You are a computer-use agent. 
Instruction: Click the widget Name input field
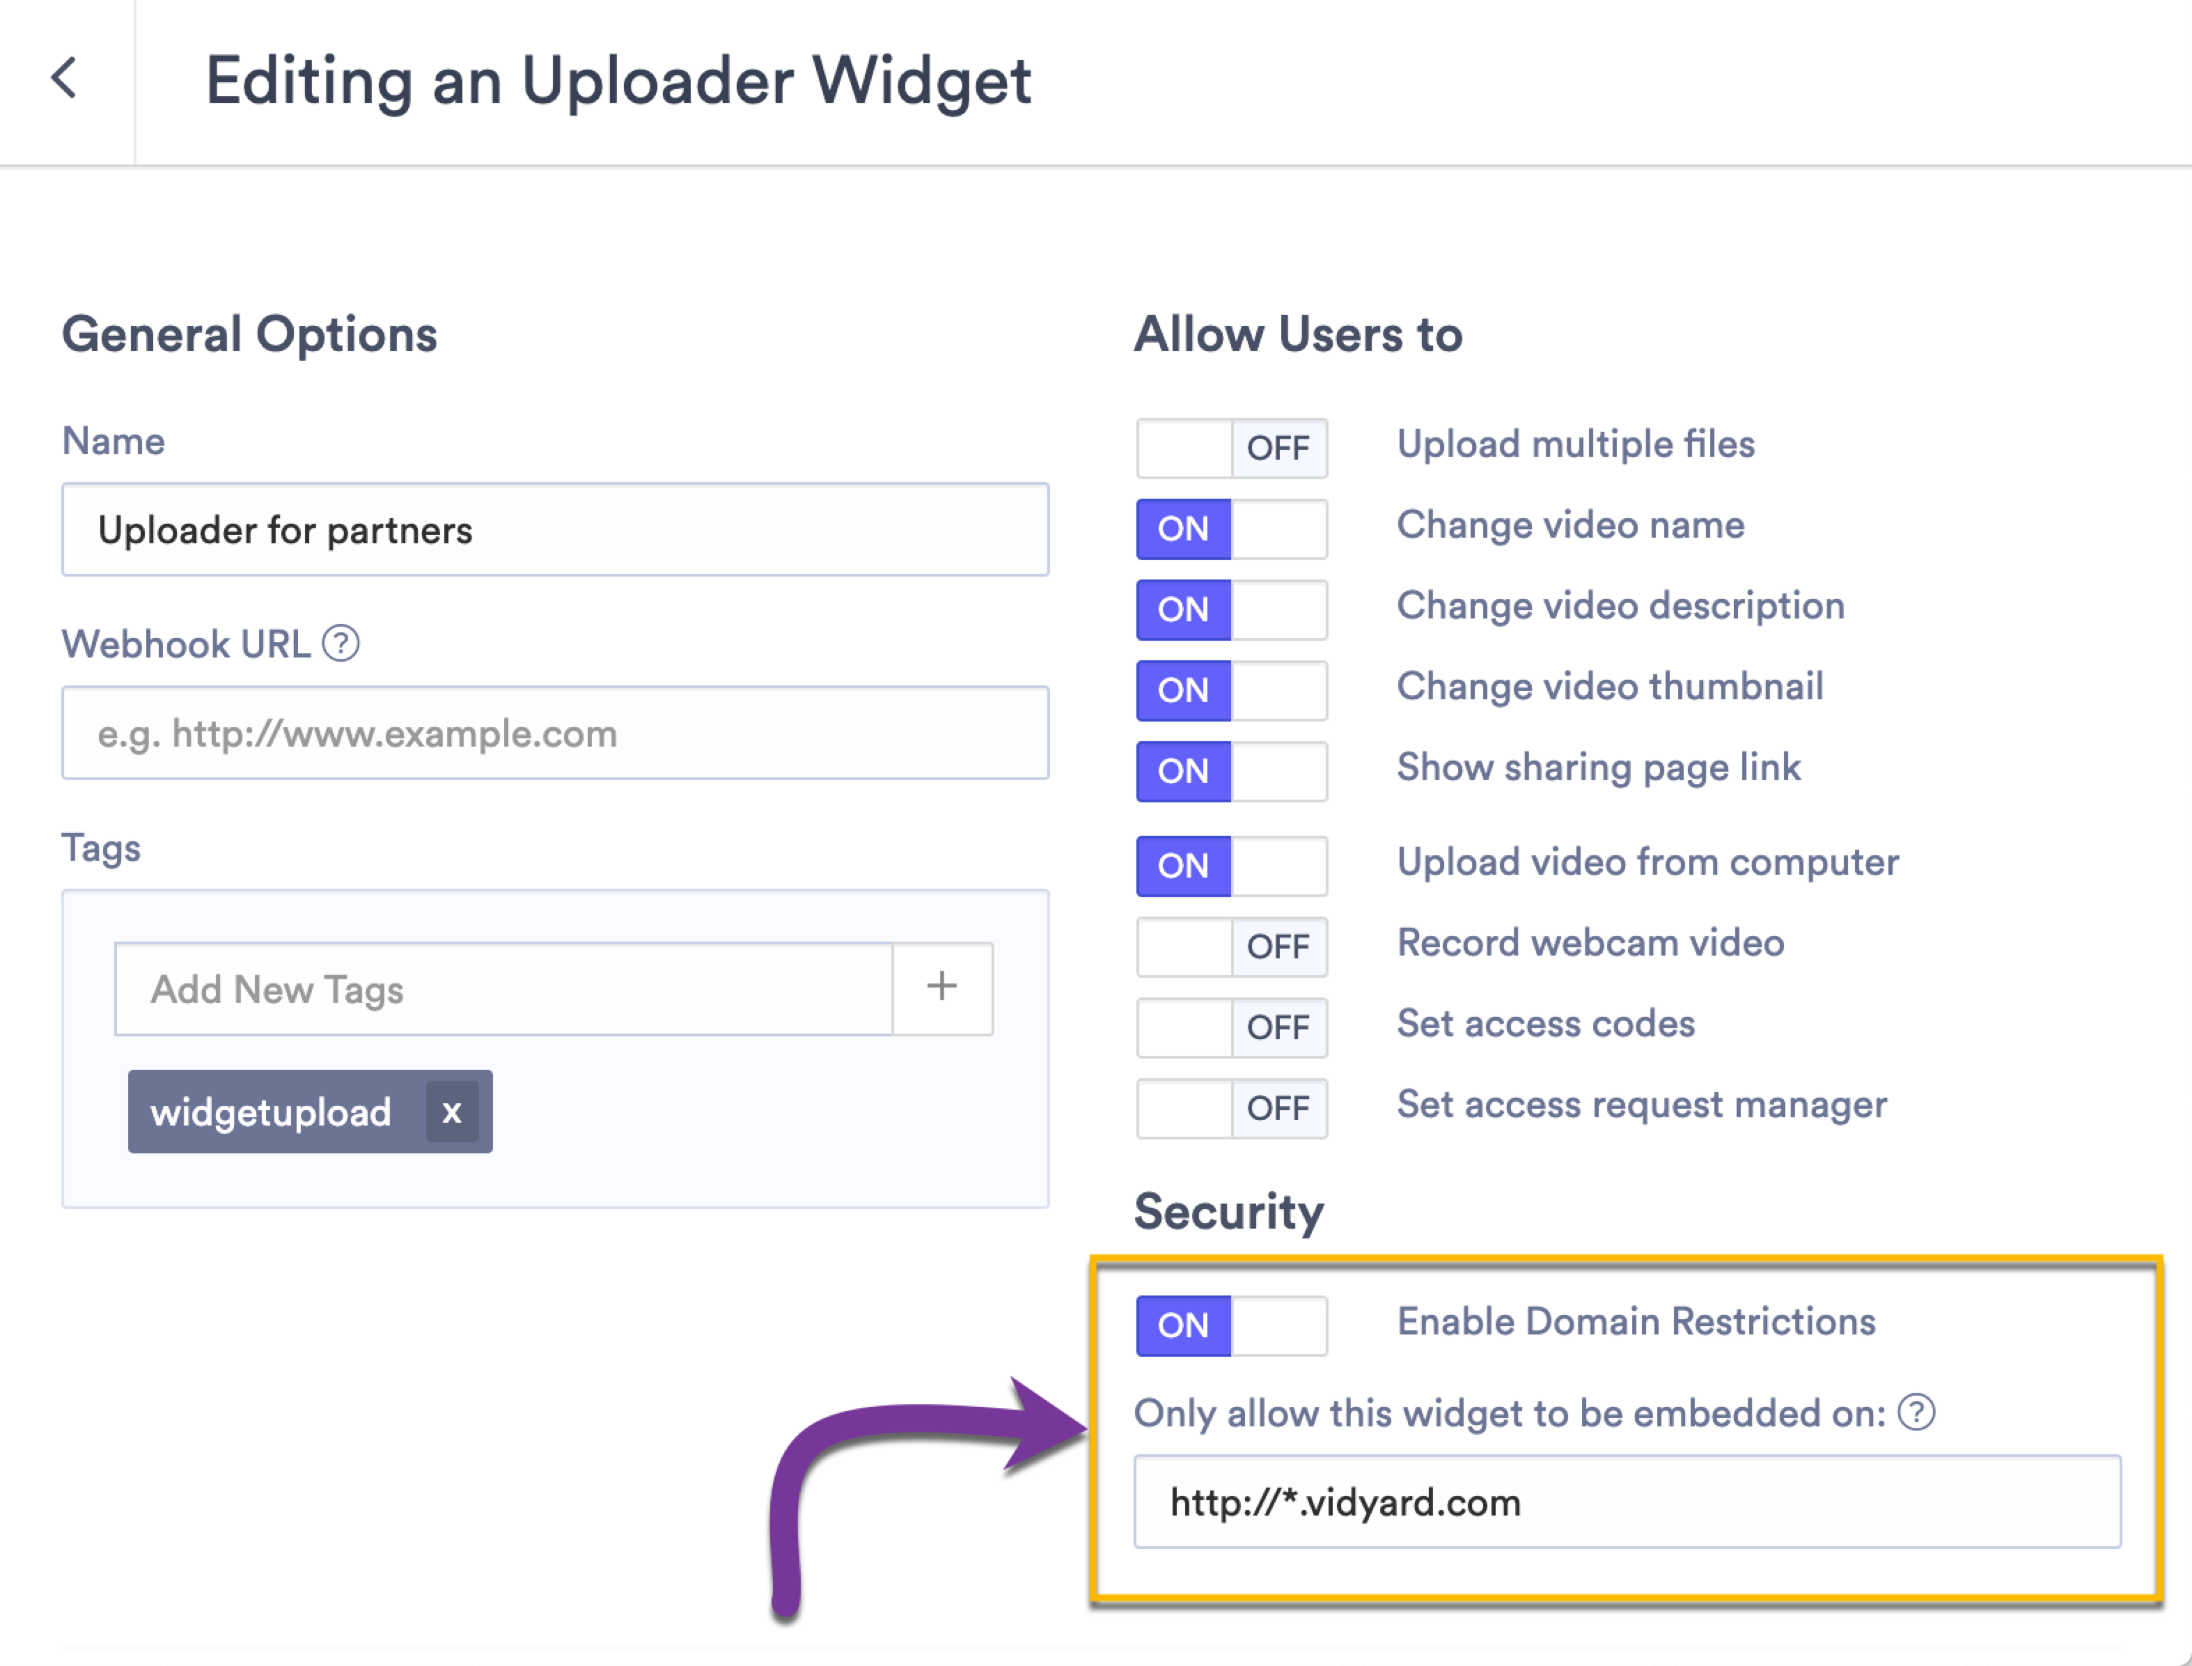pyautogui.click(x=555, y=529)
